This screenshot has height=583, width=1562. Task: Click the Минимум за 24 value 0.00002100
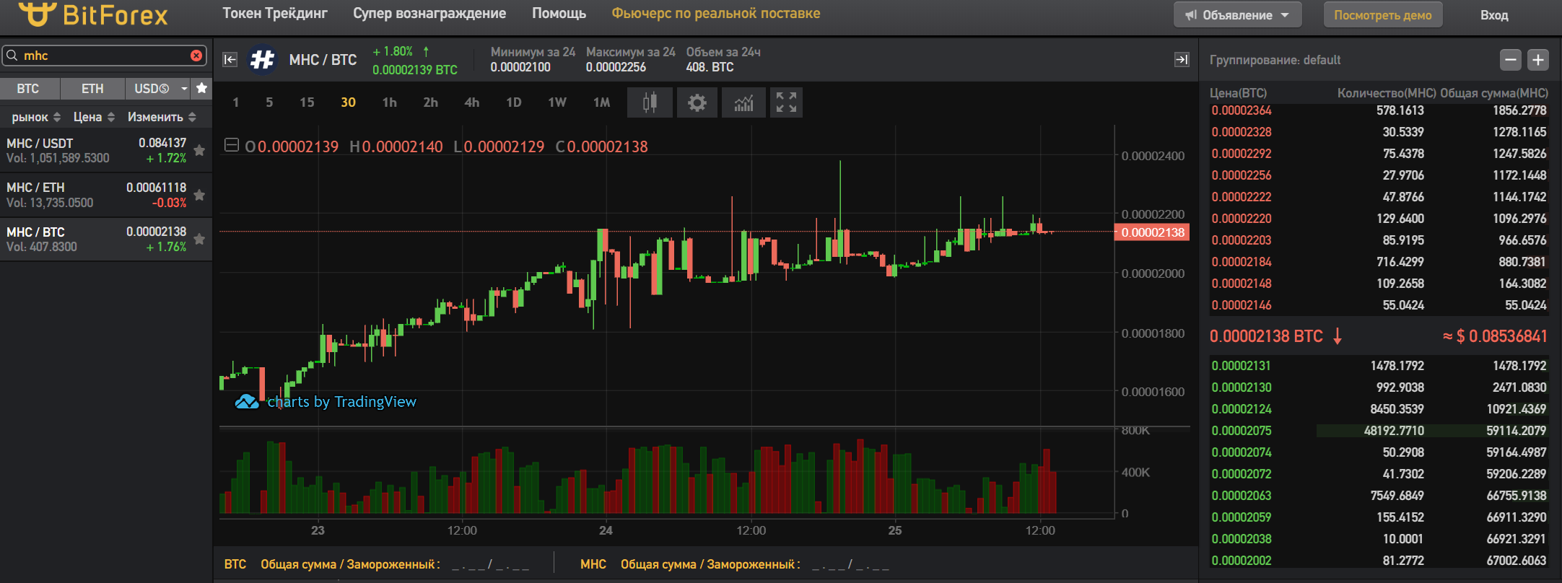(x=520, y=67)
